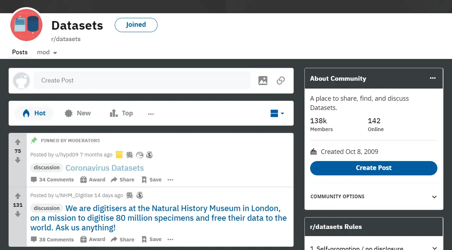Click the 7 months ago timestamp
452x250 pixels.
[96, 155]
